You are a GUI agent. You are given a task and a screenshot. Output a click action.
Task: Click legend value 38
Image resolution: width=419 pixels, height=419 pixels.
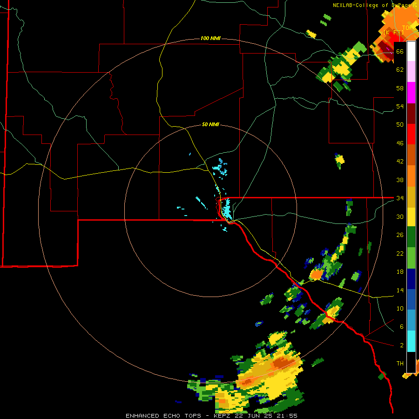pos(400,180)
